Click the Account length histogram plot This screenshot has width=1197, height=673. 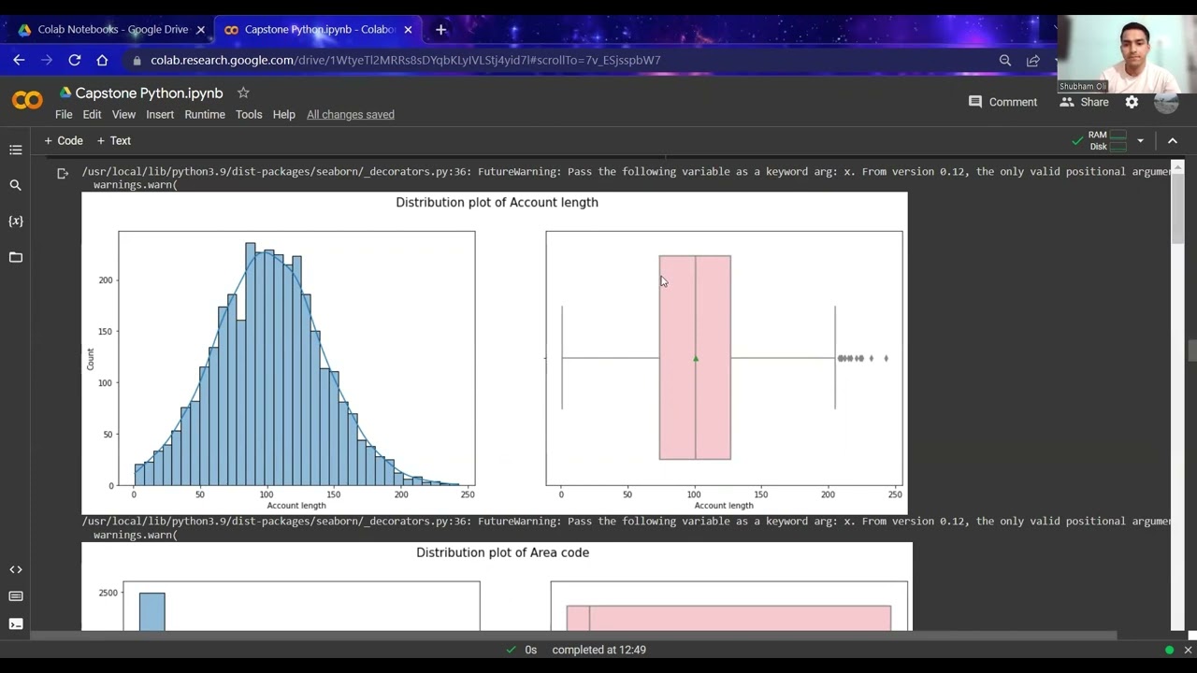pos(296,358)
